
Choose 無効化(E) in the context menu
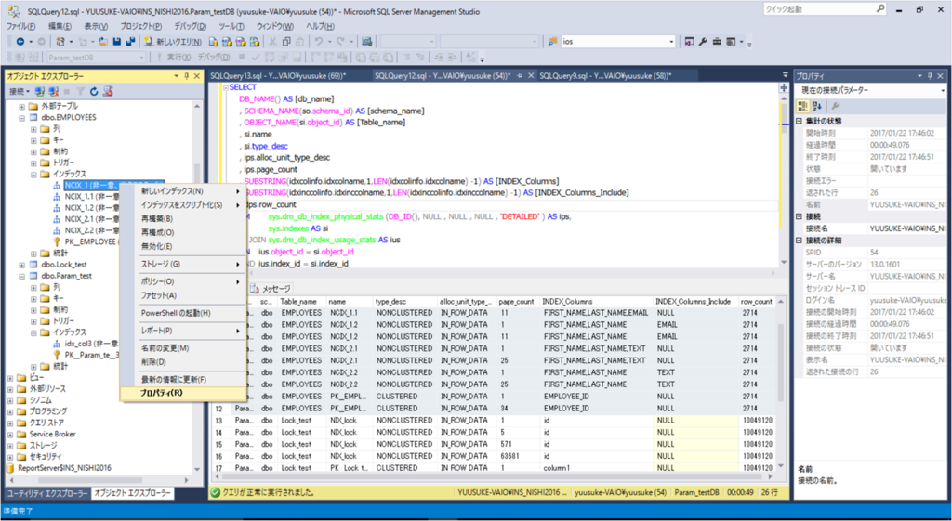pyautogui.click(x=183, y=247)
